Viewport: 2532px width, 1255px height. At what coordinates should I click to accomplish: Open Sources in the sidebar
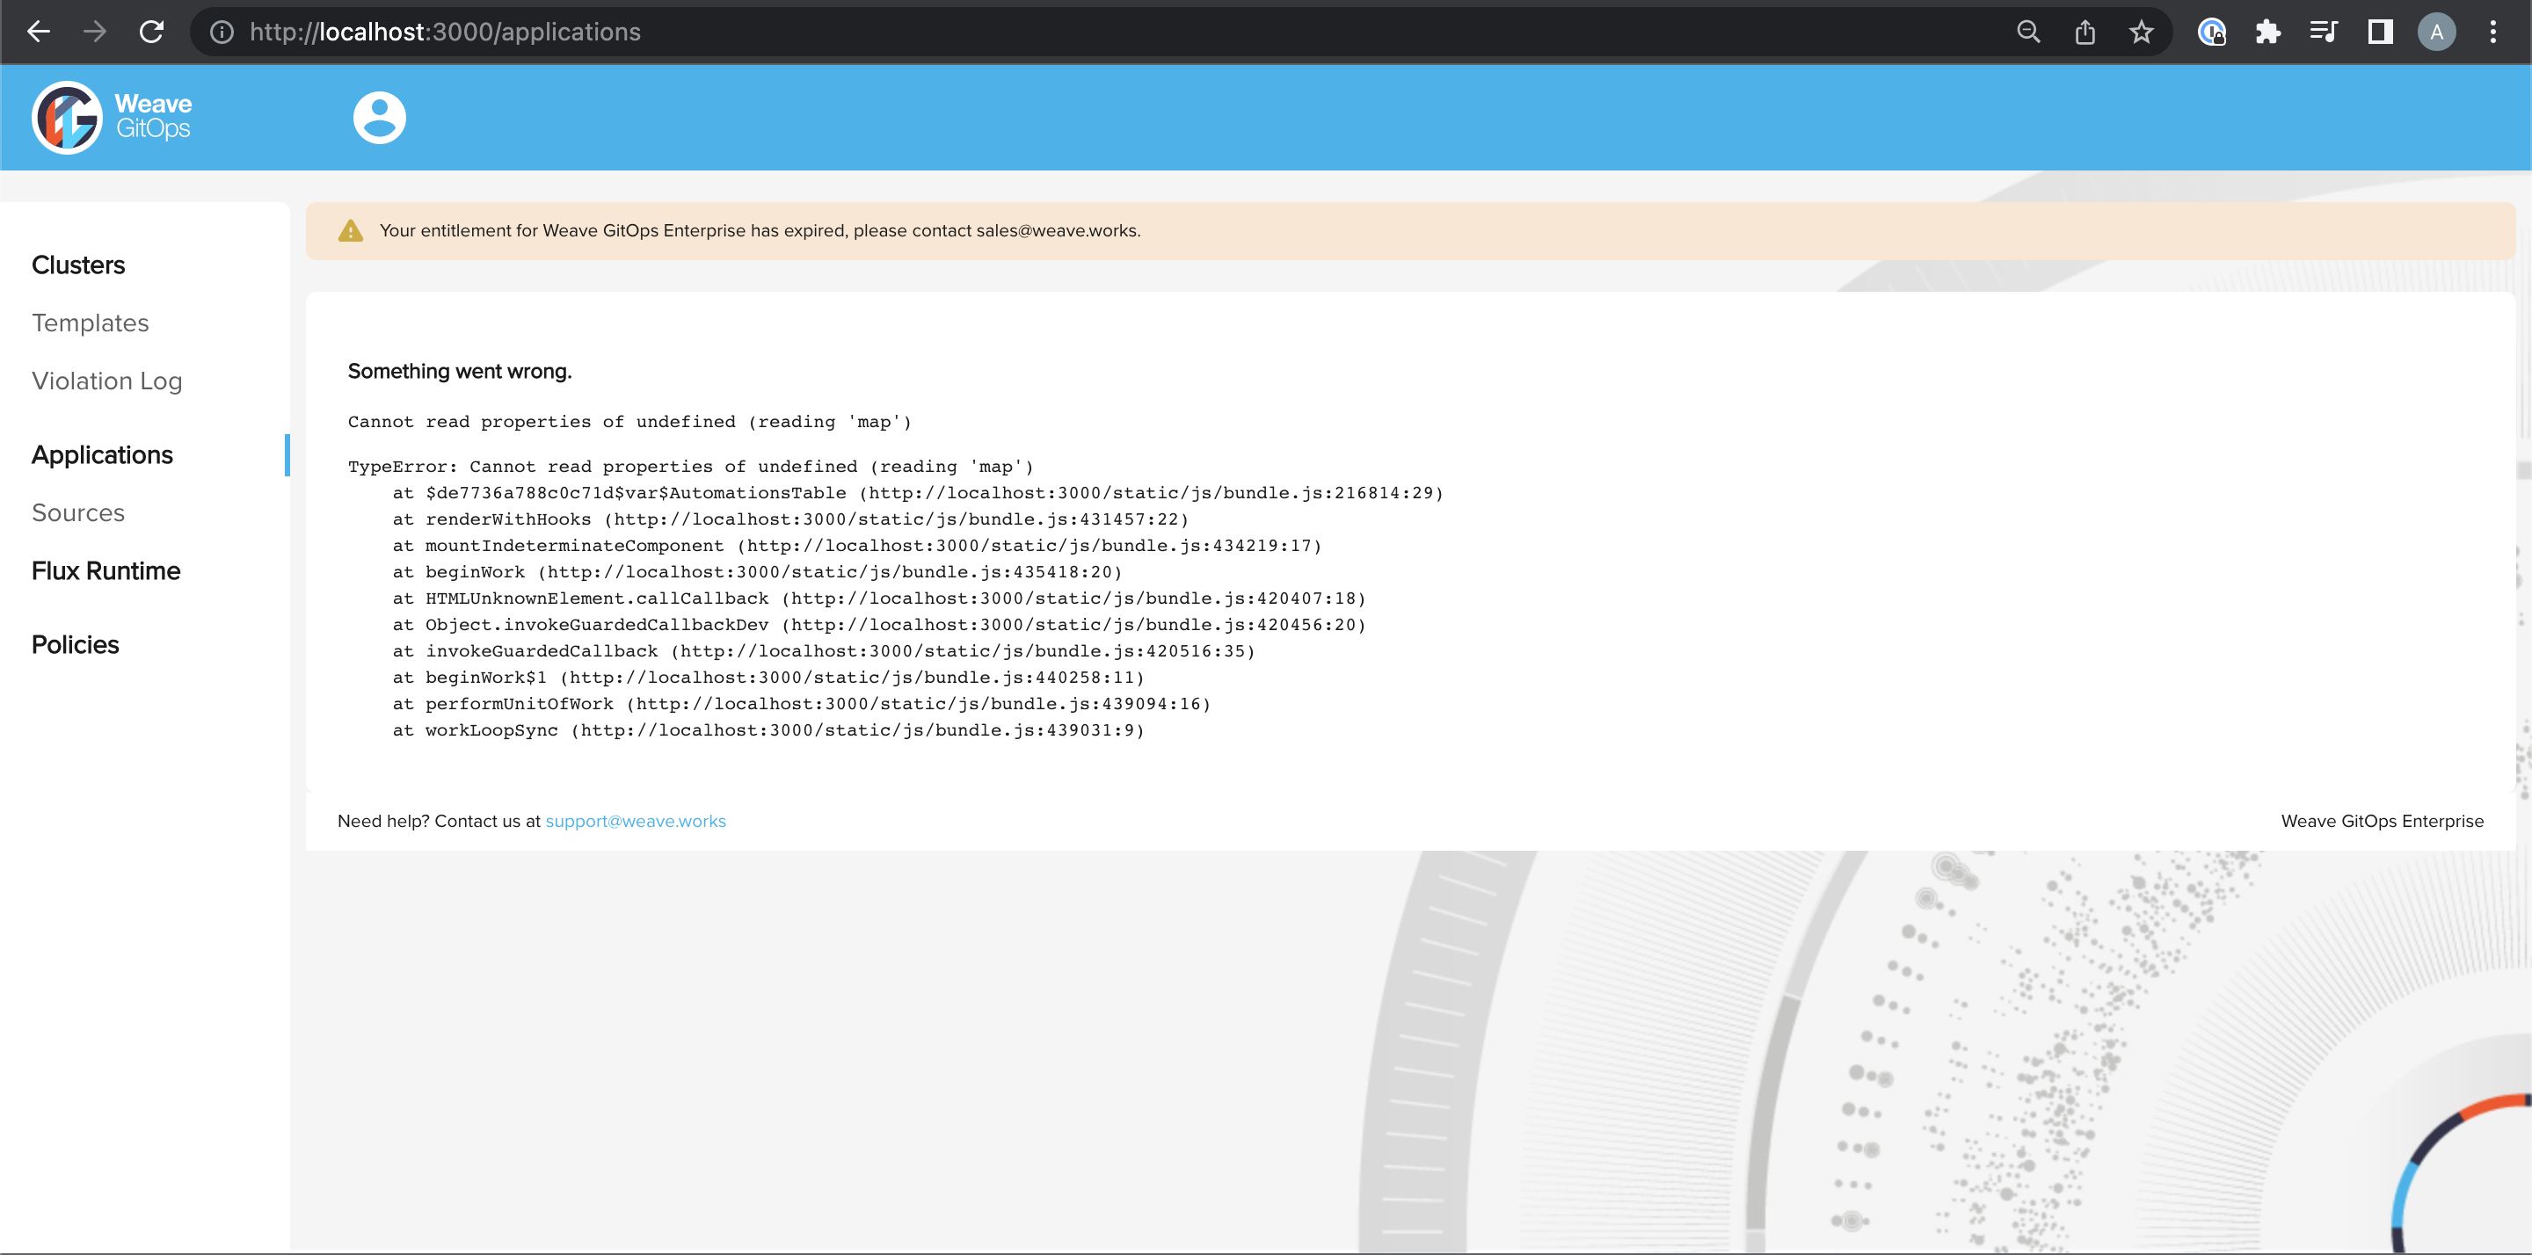(x=77, y=513)
